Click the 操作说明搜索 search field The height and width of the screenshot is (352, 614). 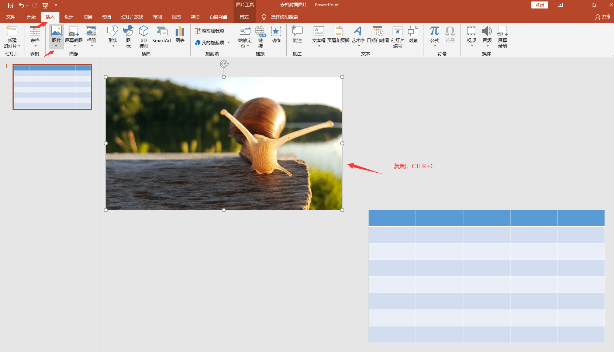(284, 17)
